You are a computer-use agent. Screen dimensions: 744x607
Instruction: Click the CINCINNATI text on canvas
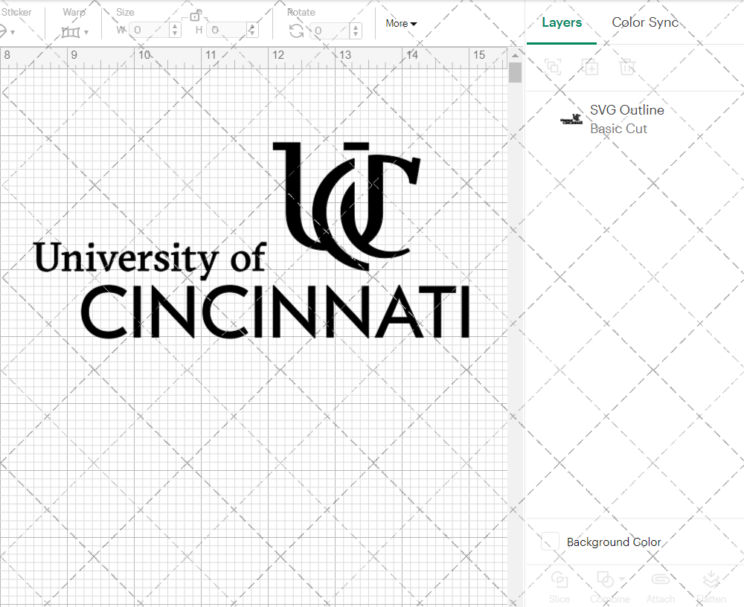click(x=275, y=312)
